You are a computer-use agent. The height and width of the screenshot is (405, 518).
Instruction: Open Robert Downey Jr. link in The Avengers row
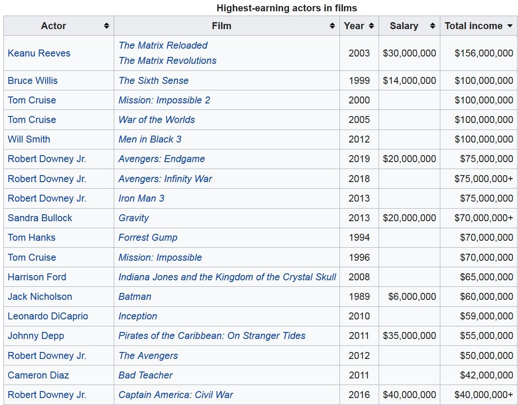[x=47, y=355]
